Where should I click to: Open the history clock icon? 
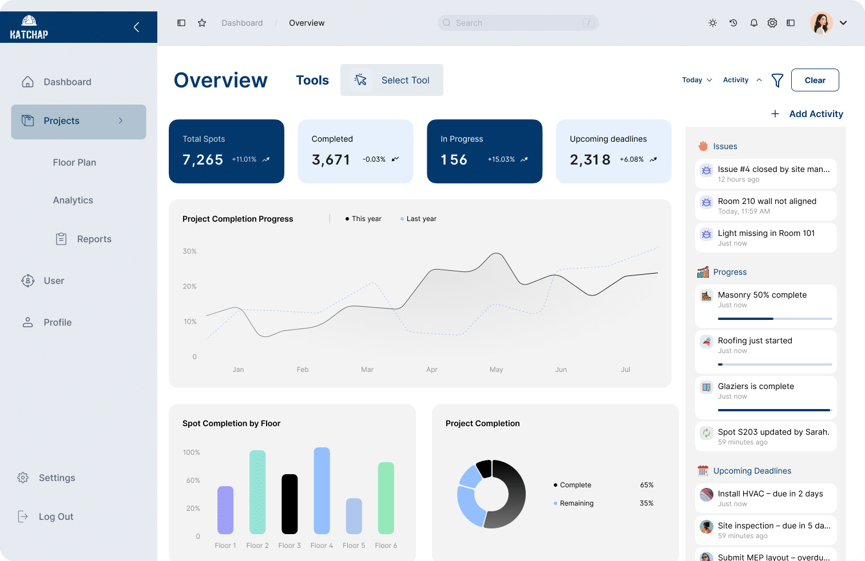click(x=733, y=23)
